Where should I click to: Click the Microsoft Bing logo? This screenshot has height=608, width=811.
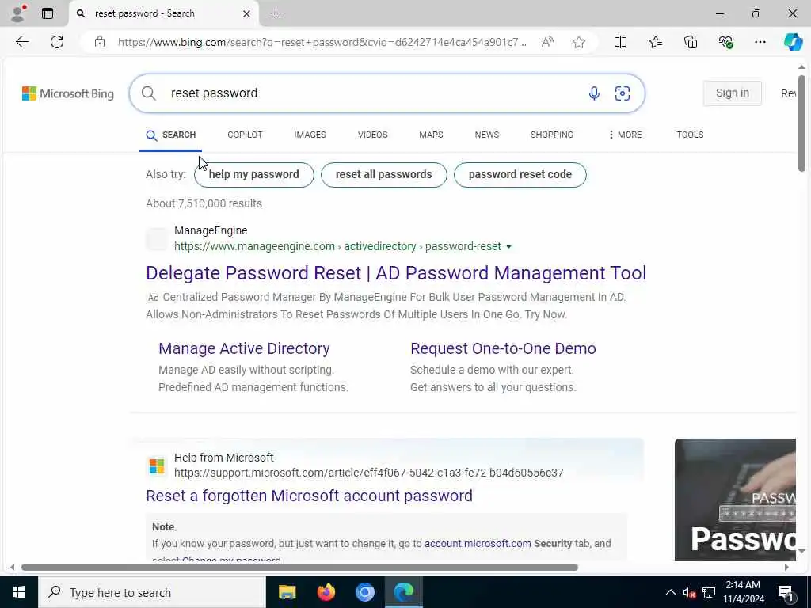(x=68, y=93)
